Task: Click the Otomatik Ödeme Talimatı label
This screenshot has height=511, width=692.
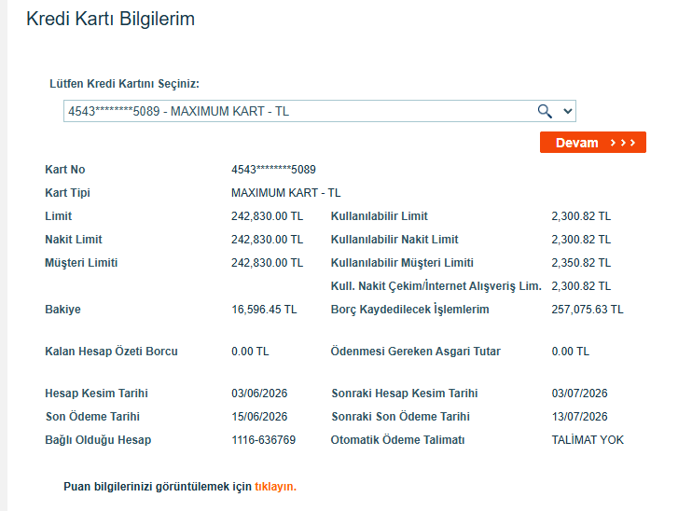Action: [x=397, y=440]
